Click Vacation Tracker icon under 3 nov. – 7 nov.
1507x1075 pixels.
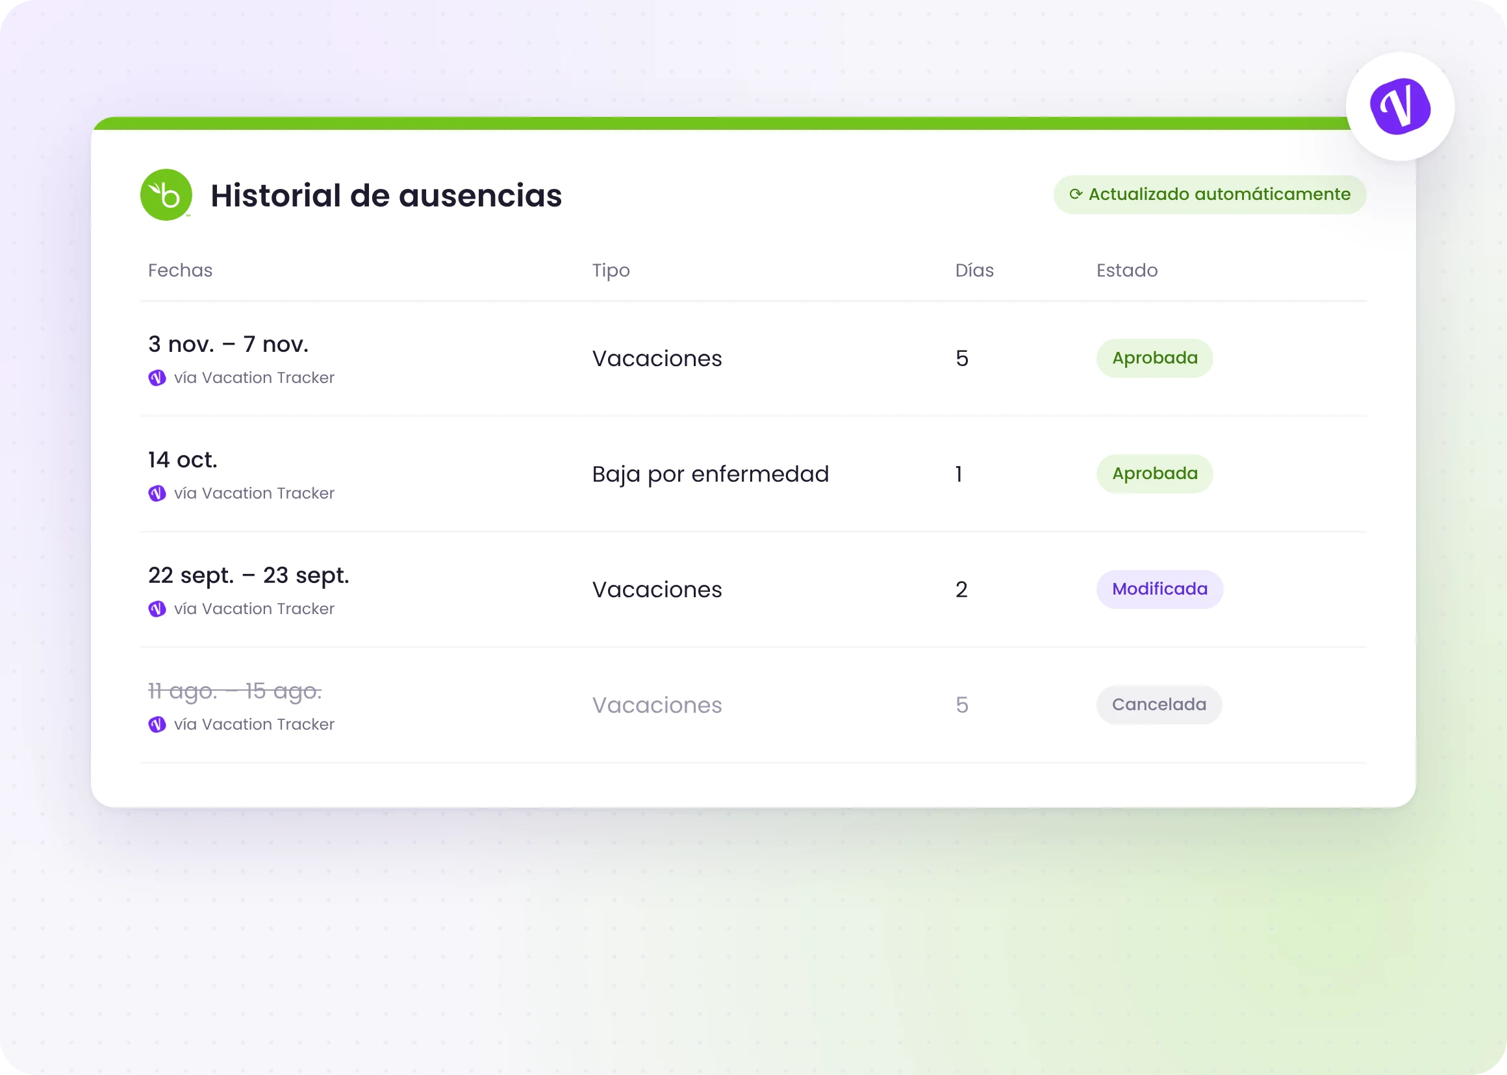(157, 378)
